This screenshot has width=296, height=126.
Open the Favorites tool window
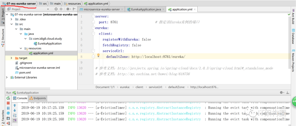(2, 118)
